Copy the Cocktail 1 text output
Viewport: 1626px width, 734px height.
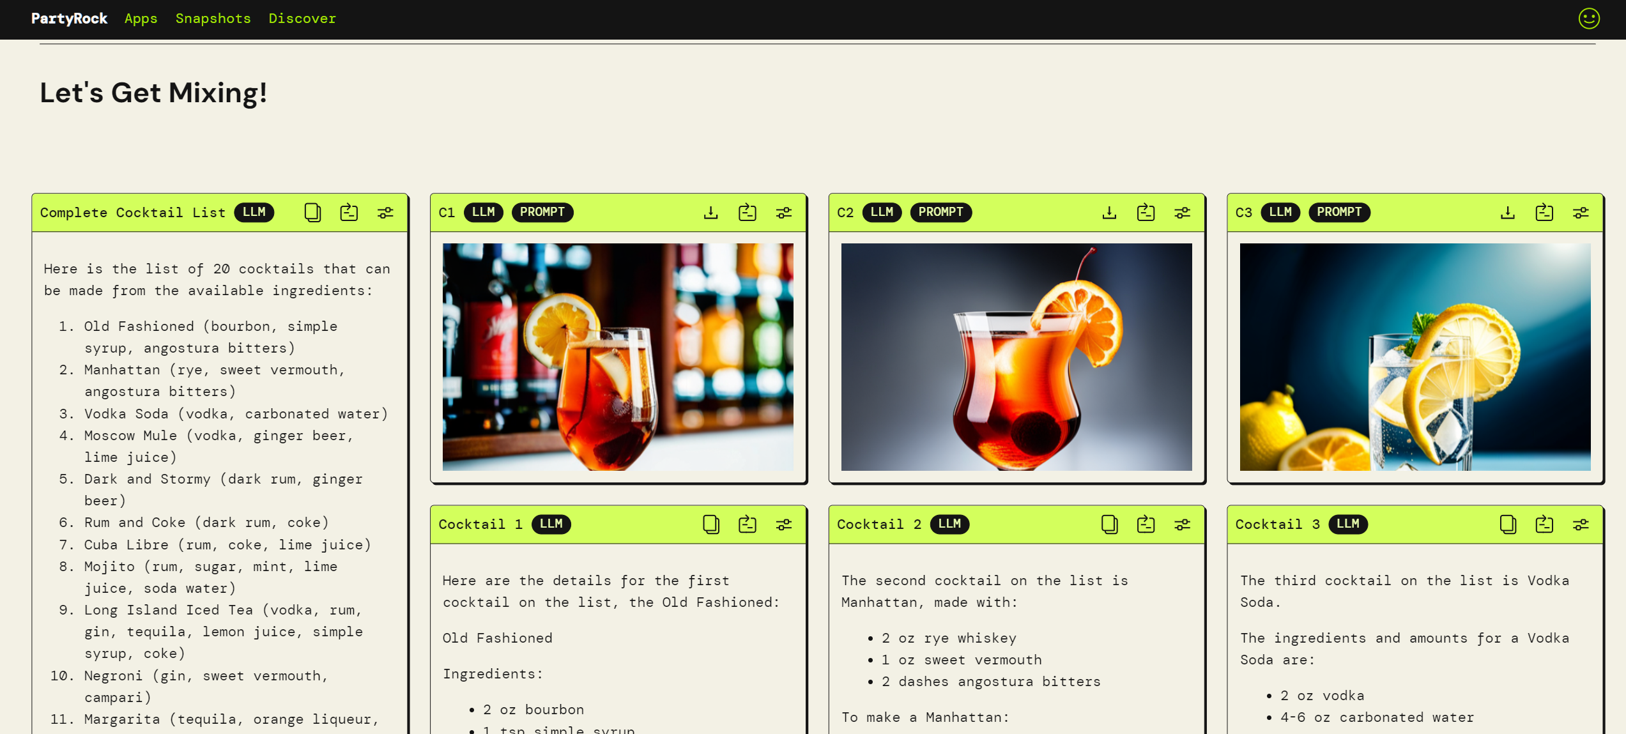pyautogui.click(x=710, y=524)
